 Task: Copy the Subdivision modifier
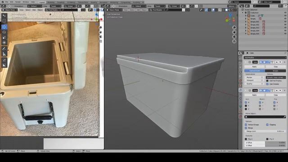point(276,67)
